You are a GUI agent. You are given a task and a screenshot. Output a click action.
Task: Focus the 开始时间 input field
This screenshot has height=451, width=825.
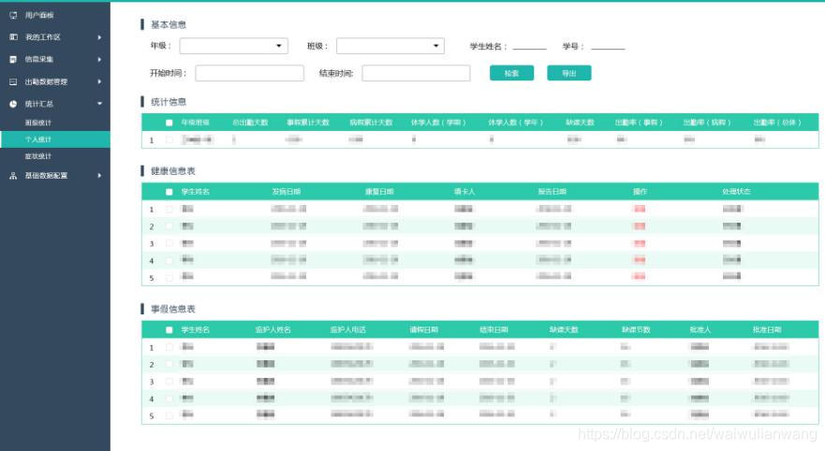(x=249, y=73)
